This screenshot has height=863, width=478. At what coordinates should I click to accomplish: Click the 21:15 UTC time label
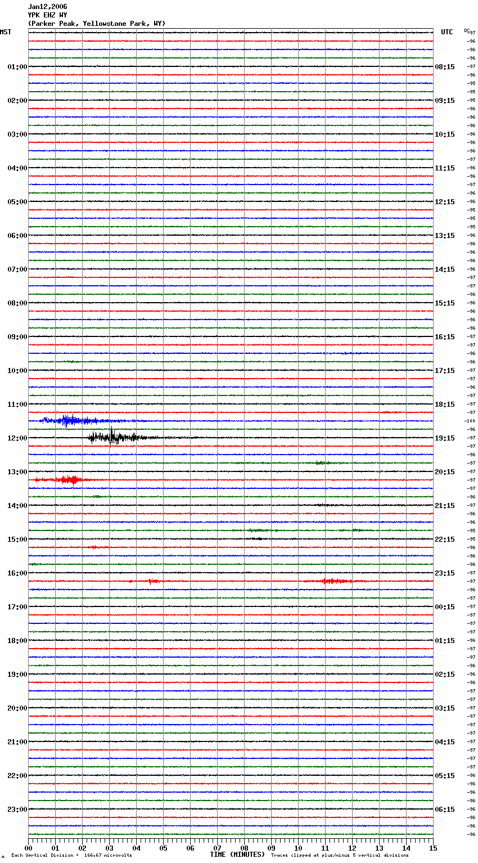[445, 506]
